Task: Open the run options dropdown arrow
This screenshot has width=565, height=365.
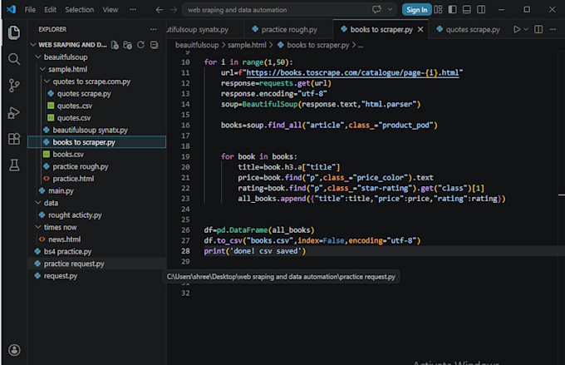Action: tap(526, 29)
